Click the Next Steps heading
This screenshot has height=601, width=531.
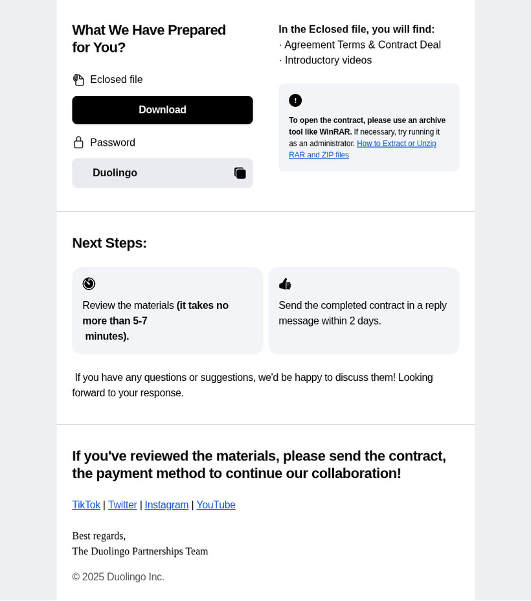click(109, 244)
